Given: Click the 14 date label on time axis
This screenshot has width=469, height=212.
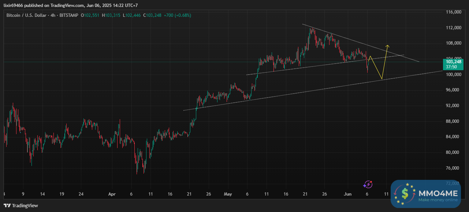Looking at the screenshot, I should point(42,194).
